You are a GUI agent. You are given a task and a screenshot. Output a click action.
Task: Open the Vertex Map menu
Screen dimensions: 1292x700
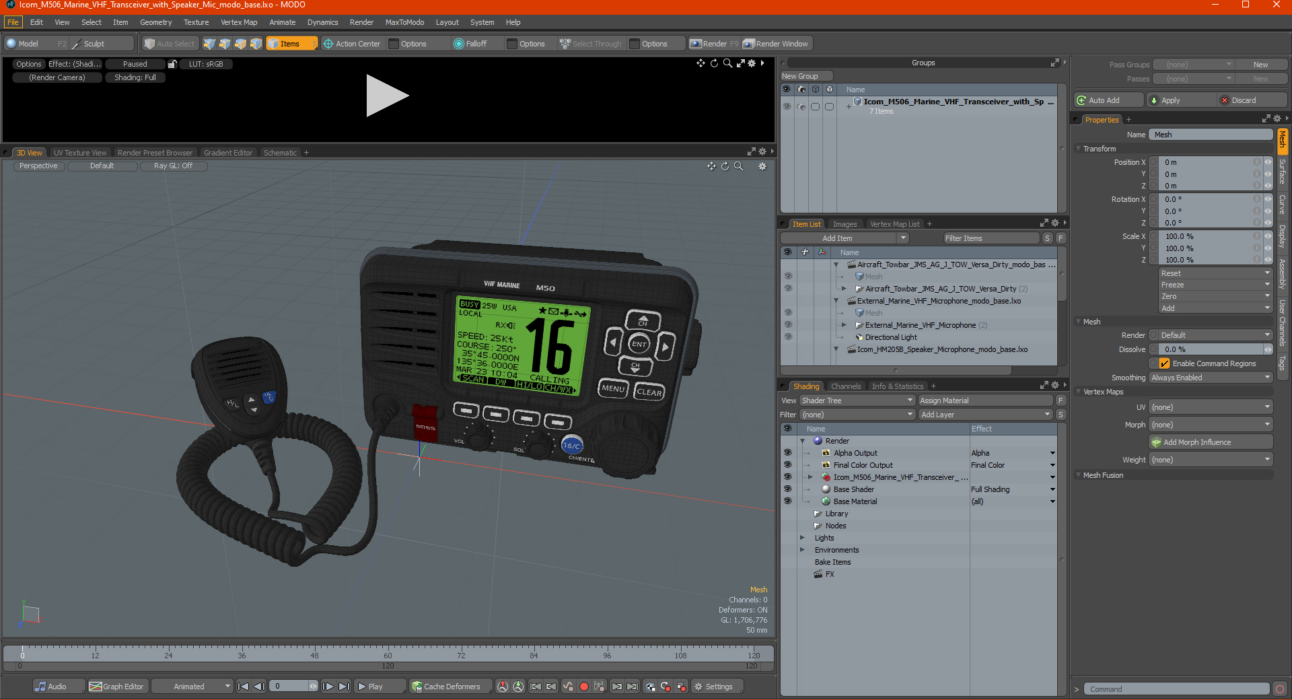coord(239,22)
